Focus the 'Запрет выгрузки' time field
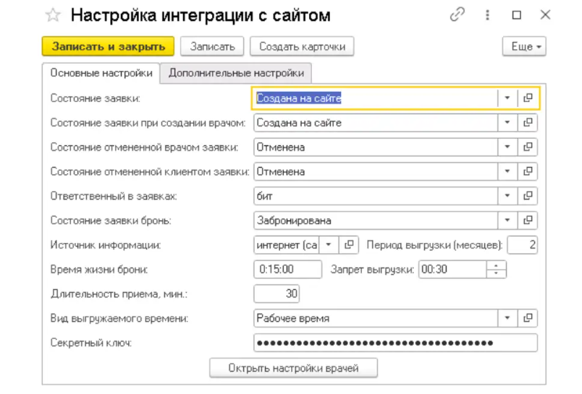582x394 pixels. click(452, 270)
